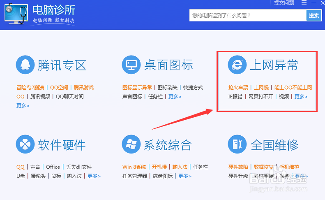Click the 搜索 button
The width and height of the screenshot is (325, 200).
coord(313,15)
